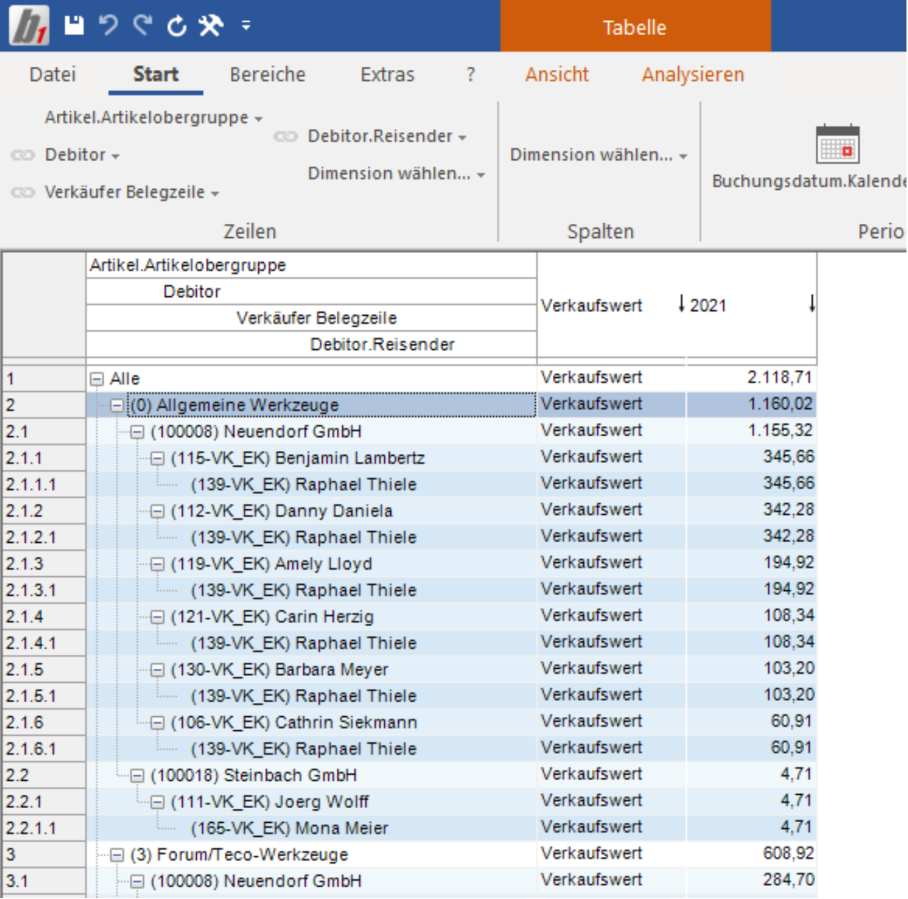This screenshot has height=899, width=908.
Task: Switch to the Analysieren tab
Action: [x=693, y=75]
